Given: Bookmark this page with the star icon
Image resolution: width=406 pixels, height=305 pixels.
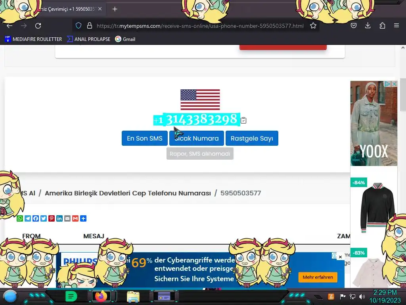Looking at the screenshot, I should pos(313,26).
